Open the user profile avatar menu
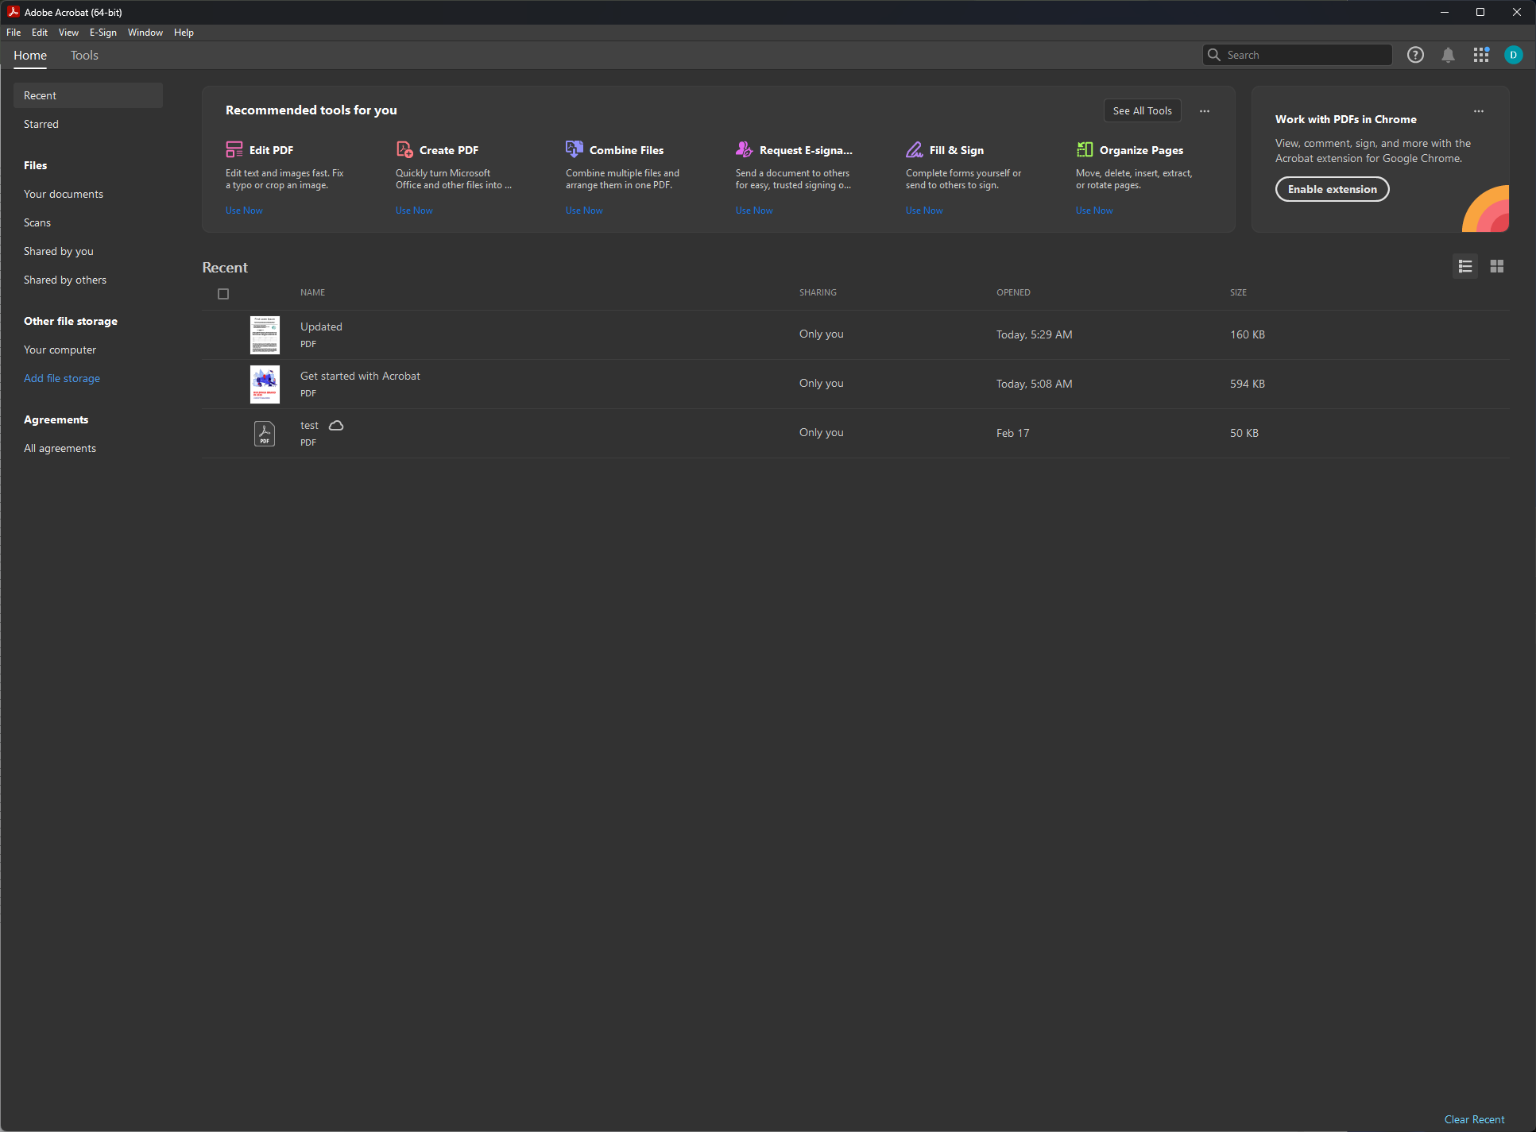 (1513, 55)
